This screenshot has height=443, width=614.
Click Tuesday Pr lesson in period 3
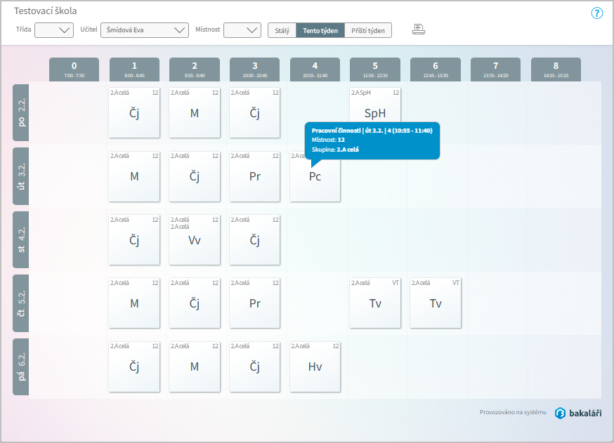[x=255, y=177]
